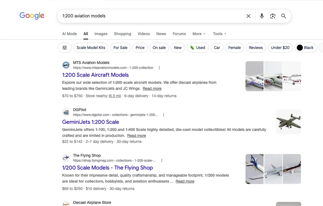
Task: Select Black color filter chip
Action: (306, 48)
